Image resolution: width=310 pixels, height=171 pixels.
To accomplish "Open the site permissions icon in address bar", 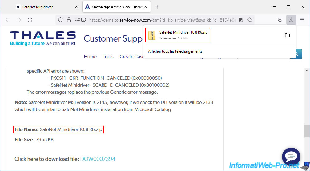I will [81, 20].
